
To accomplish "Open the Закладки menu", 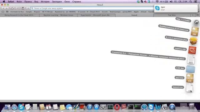I will [57, 2].
